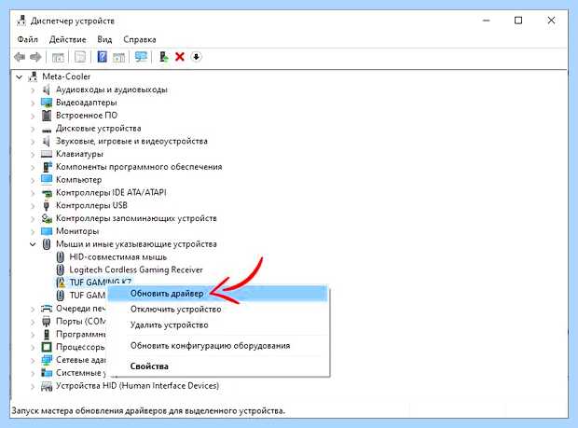The image size is (578, 428).
Task: Open Свойства from context menu
Action: pyautogui.click(x=217, y=366)
